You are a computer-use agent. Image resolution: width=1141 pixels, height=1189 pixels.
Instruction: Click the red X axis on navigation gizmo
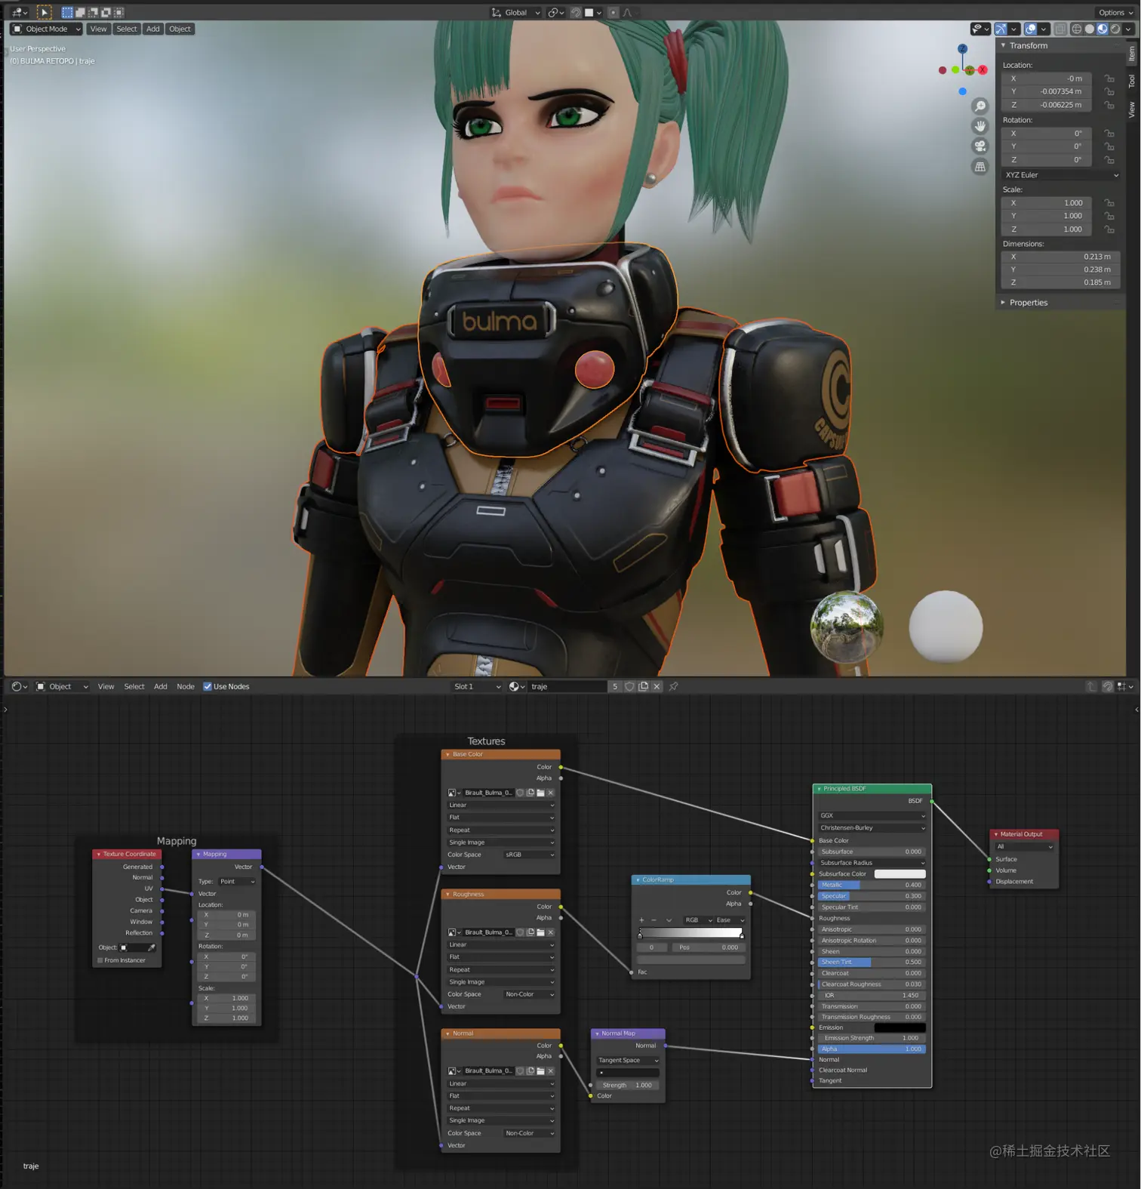(983, 70)
